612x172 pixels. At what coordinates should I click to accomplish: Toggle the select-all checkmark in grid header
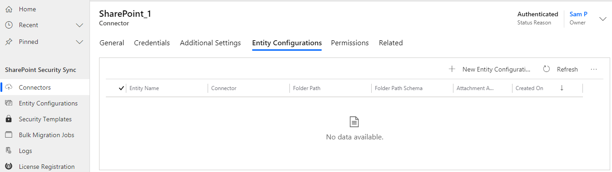pyautogui.click(x=121, y=88)
